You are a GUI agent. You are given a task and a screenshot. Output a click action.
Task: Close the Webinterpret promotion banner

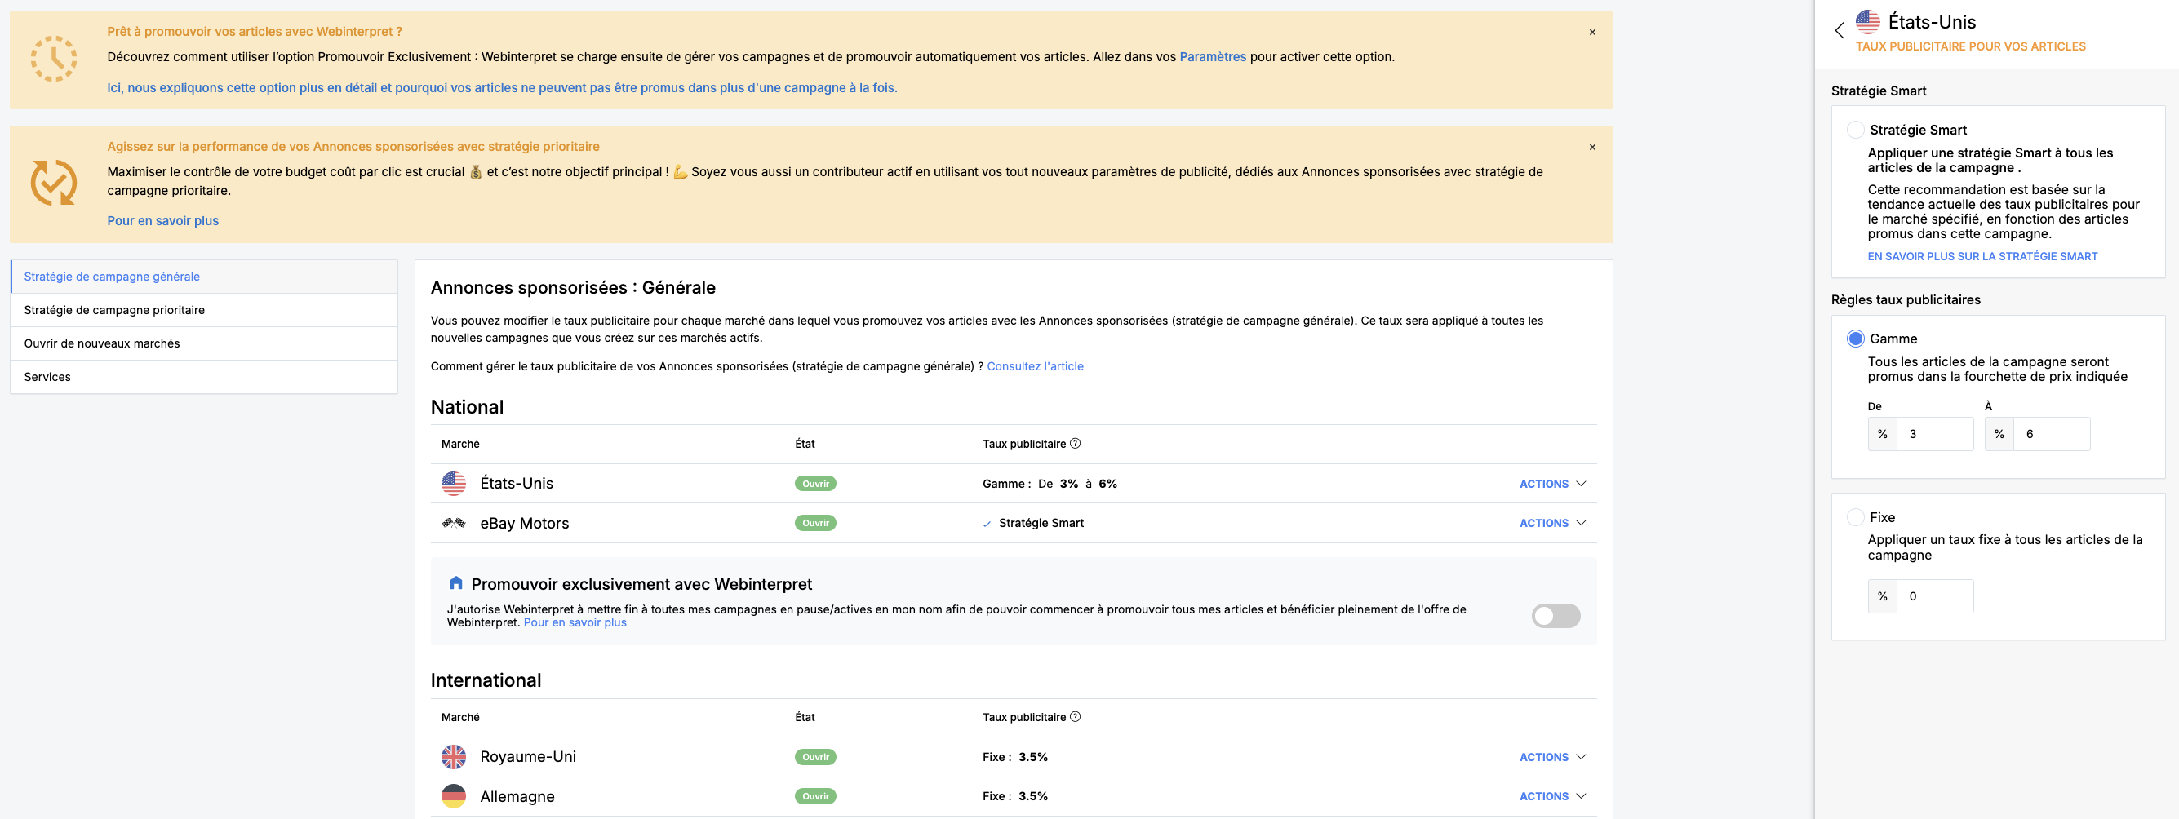1592,32
